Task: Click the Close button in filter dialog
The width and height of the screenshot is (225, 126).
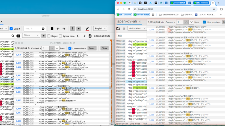Action: [104, 48]
